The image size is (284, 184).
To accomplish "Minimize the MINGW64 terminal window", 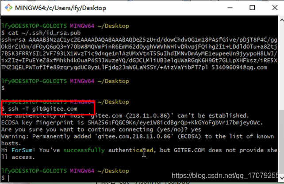I will point(230,8).
